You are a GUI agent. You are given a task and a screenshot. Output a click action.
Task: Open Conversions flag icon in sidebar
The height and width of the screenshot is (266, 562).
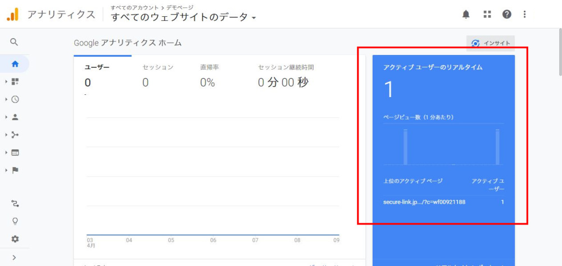pos(15,171)
